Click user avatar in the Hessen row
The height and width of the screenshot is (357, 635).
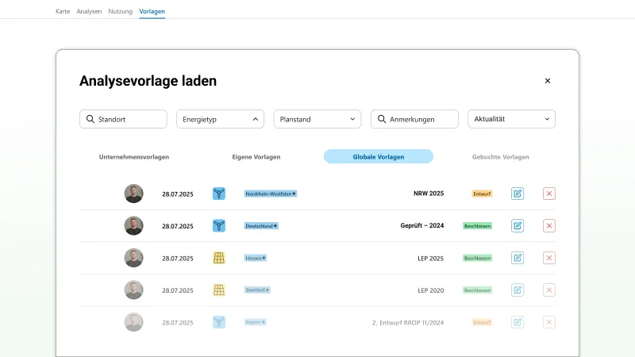pyautogui.click(x=133, y=258)
